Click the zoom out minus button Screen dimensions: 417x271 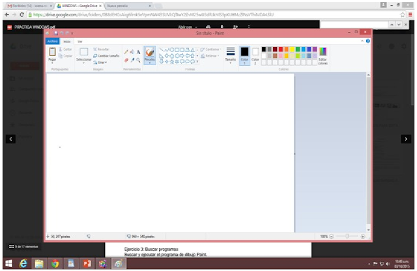coord(332,236)
